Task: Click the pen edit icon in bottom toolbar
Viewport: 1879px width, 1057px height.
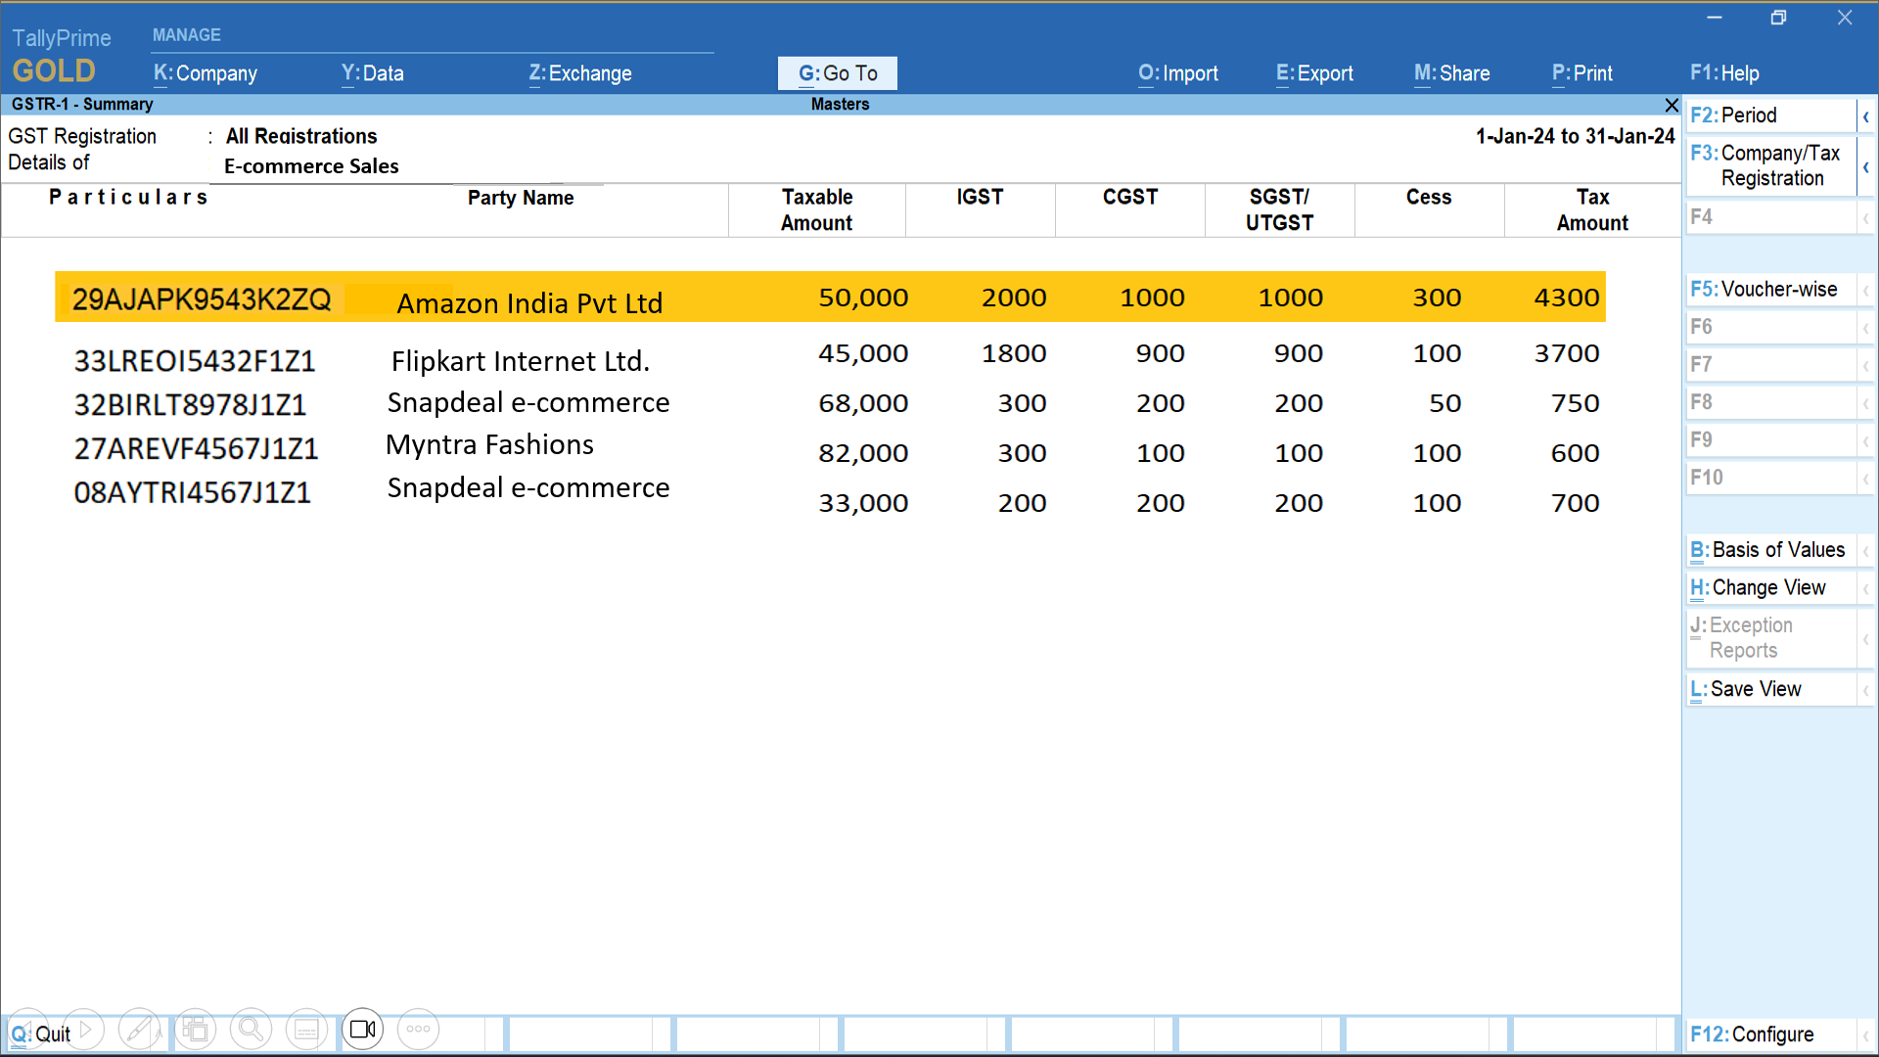Action: (139, 1029)
